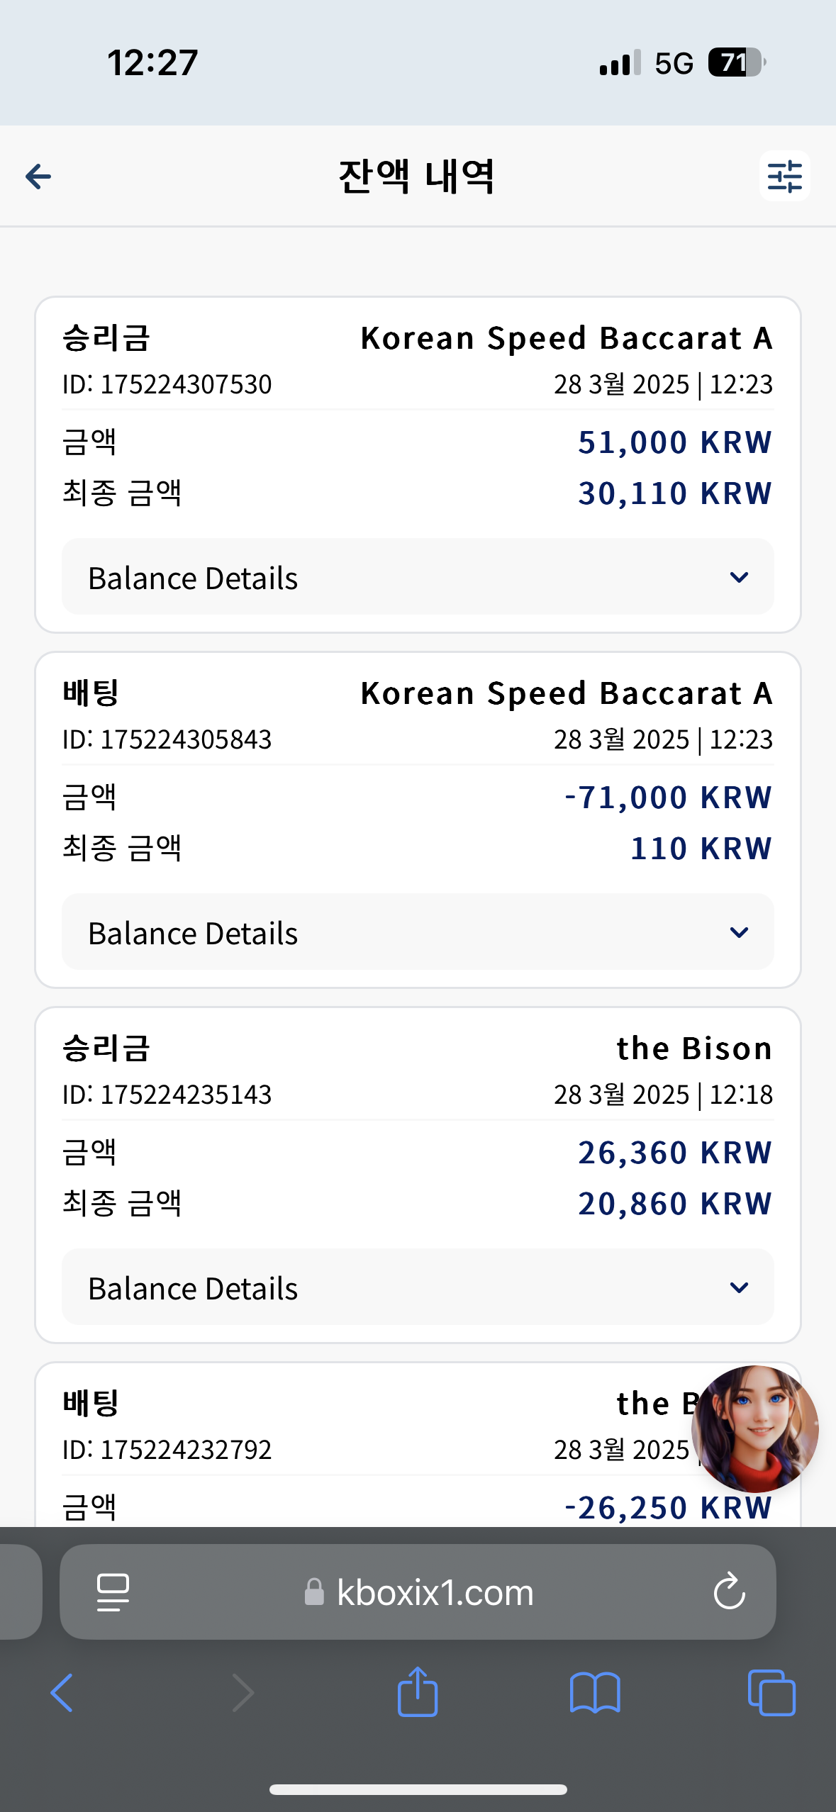Tap the Safari page format menu icon
This screenshot has height=1812, width=836.
point(113,1592)
